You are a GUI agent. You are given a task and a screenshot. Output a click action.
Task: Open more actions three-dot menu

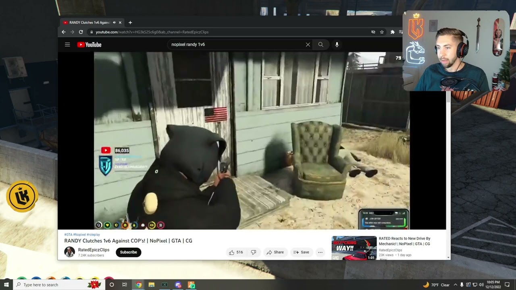pos(320,252)
